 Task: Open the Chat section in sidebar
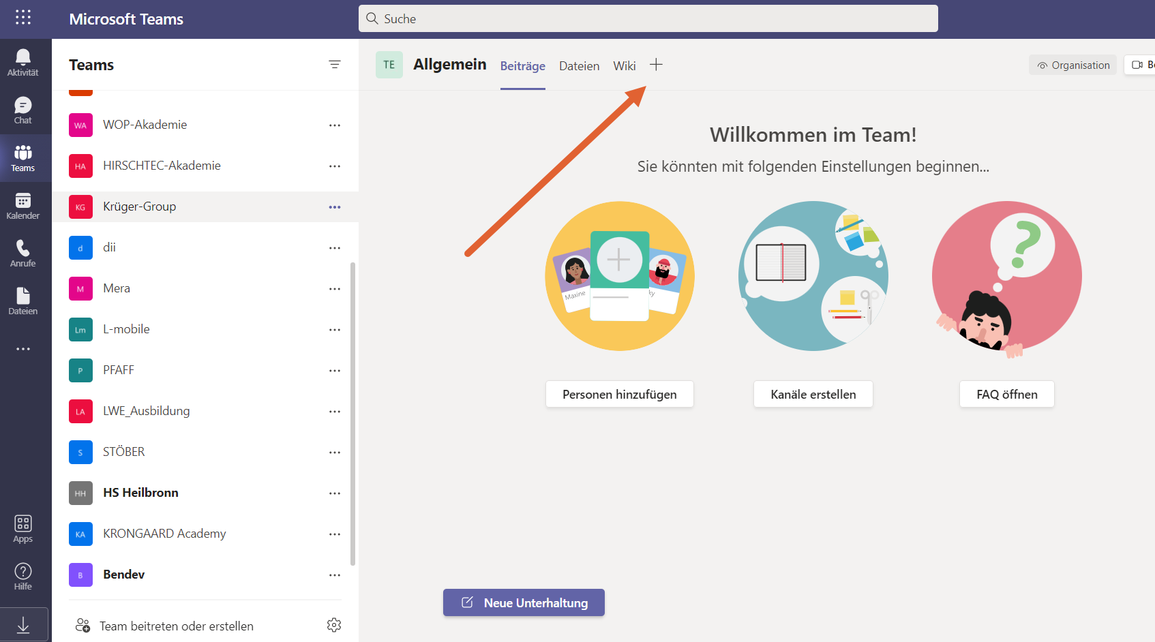click(x=23, y=110)
